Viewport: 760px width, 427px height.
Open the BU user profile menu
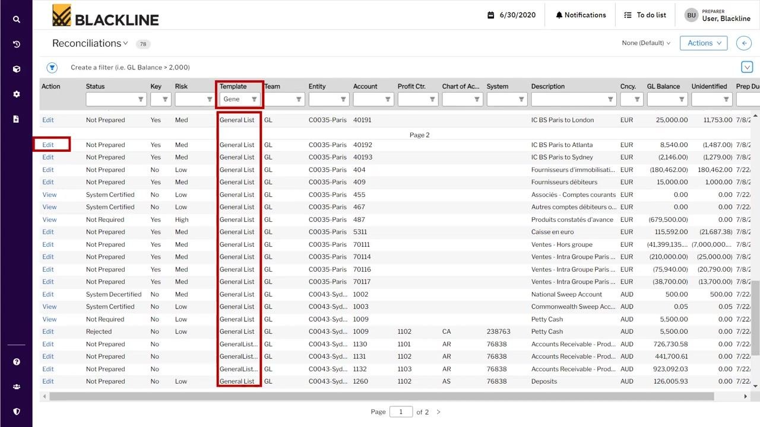click(717, 15)
